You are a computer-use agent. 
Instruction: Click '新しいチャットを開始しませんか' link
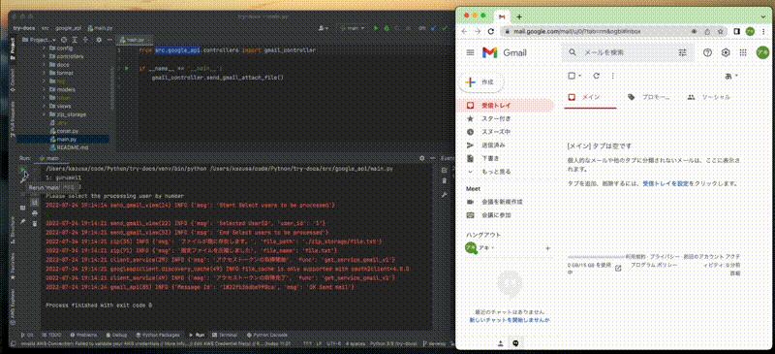point(510,320)
